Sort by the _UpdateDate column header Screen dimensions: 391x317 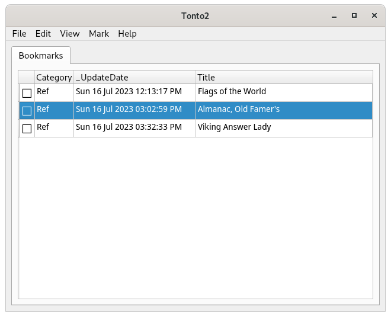point(134,78)
